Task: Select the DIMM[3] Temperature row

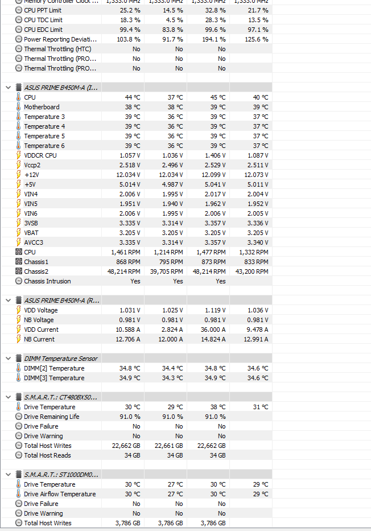Action: point(136,378)
